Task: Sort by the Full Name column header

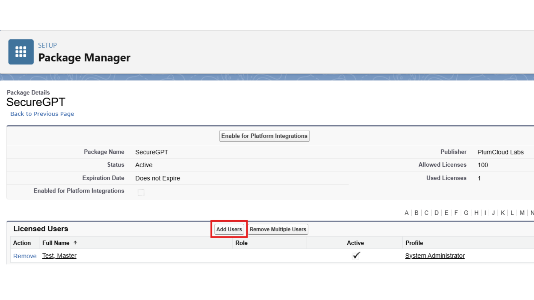Action: [x=56, y=243]
